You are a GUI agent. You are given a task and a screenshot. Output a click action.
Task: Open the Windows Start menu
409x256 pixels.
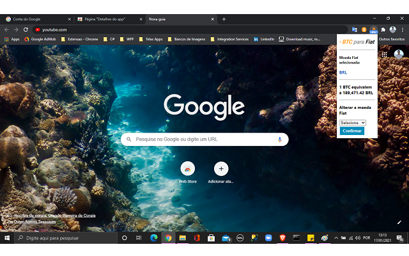(x=7, y=237)
